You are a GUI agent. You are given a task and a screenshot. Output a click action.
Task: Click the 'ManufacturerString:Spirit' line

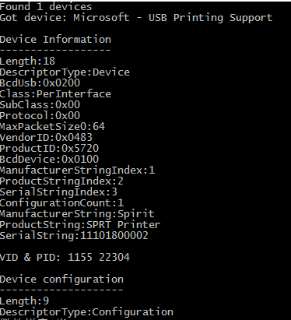tap(77, 214)
